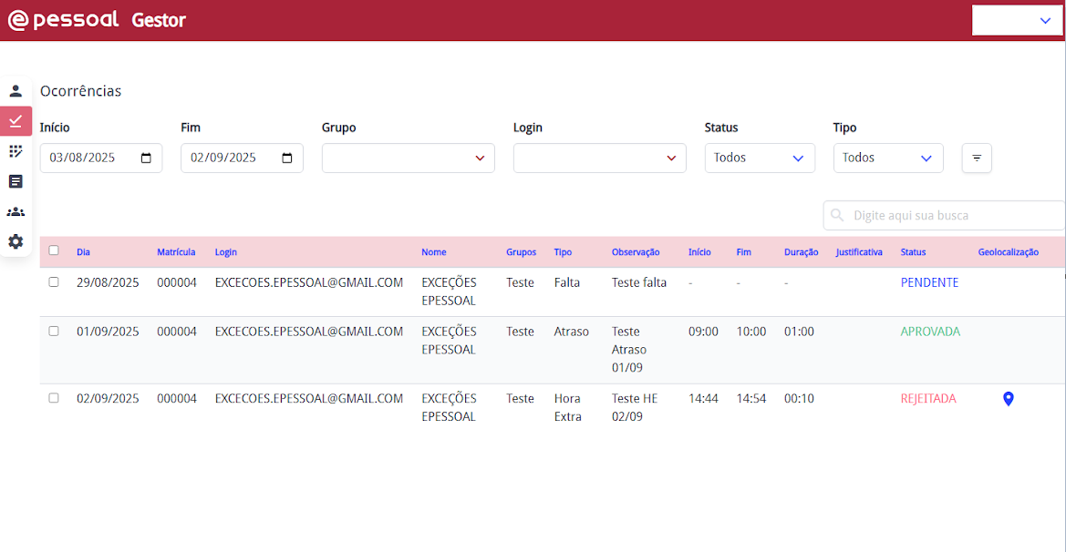Open the Tipo dropdown showing Todos
1066x552 pixels.
(x=887, y=158)
